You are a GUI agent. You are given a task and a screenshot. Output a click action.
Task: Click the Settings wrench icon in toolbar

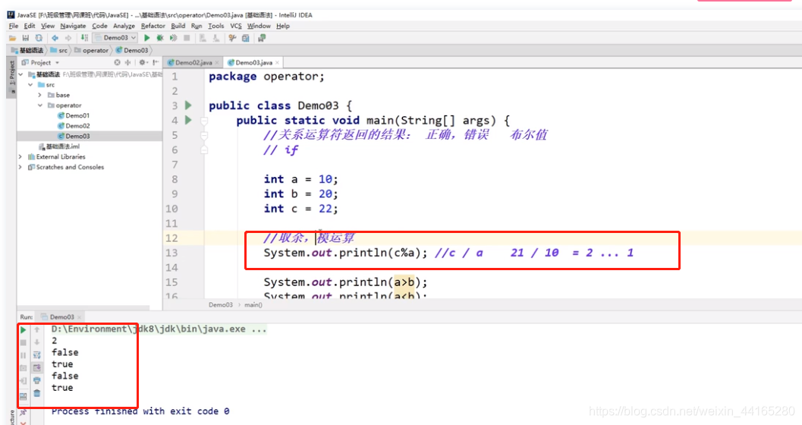(x=233, y=38)
